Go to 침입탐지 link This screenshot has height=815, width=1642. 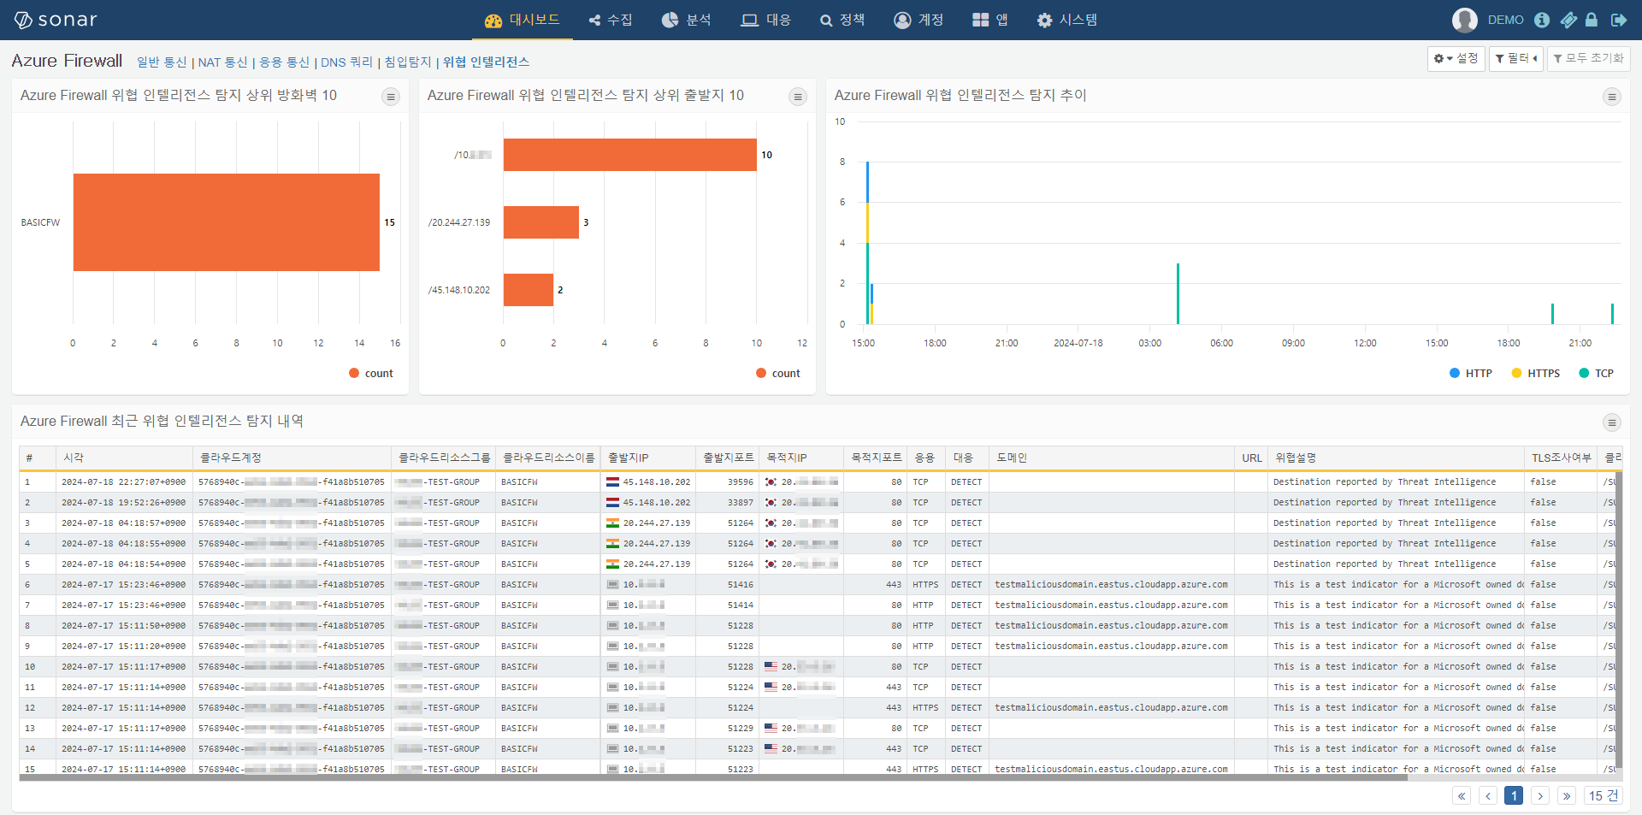coord(408,62)
